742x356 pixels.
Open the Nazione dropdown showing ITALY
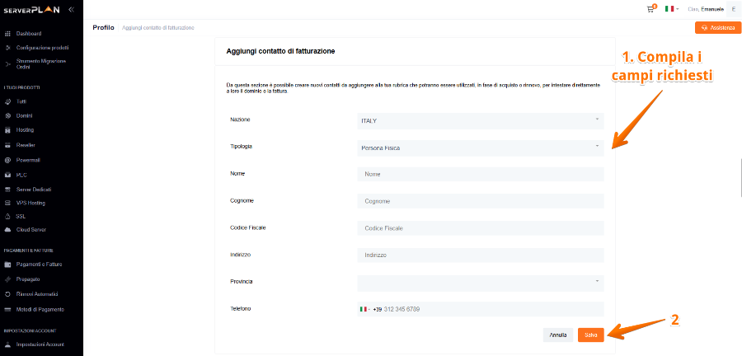480,120
